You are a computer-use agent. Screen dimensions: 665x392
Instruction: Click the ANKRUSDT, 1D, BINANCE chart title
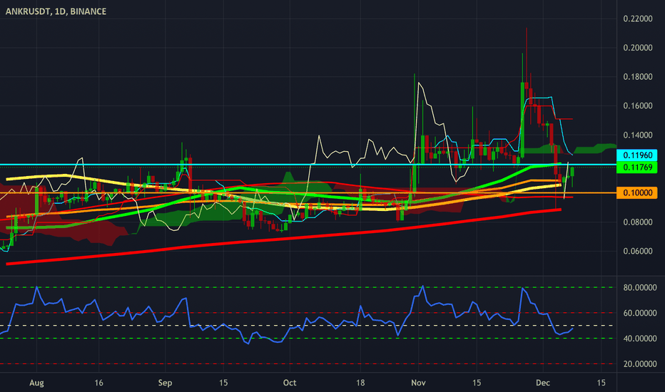click(x=56, y=11)
